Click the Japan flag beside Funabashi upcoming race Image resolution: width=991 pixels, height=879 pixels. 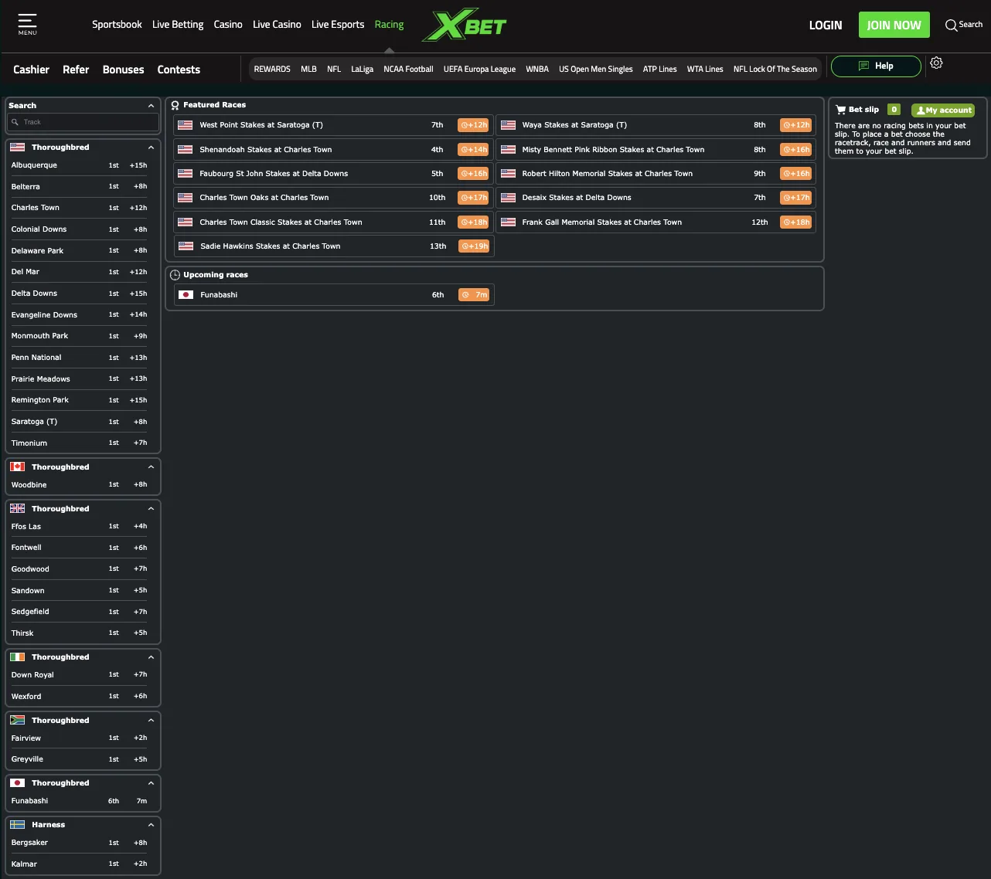click(186, 295)
